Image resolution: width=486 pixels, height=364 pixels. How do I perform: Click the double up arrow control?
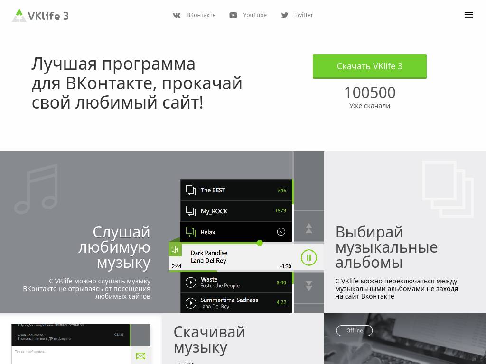(x=308, y=228)
